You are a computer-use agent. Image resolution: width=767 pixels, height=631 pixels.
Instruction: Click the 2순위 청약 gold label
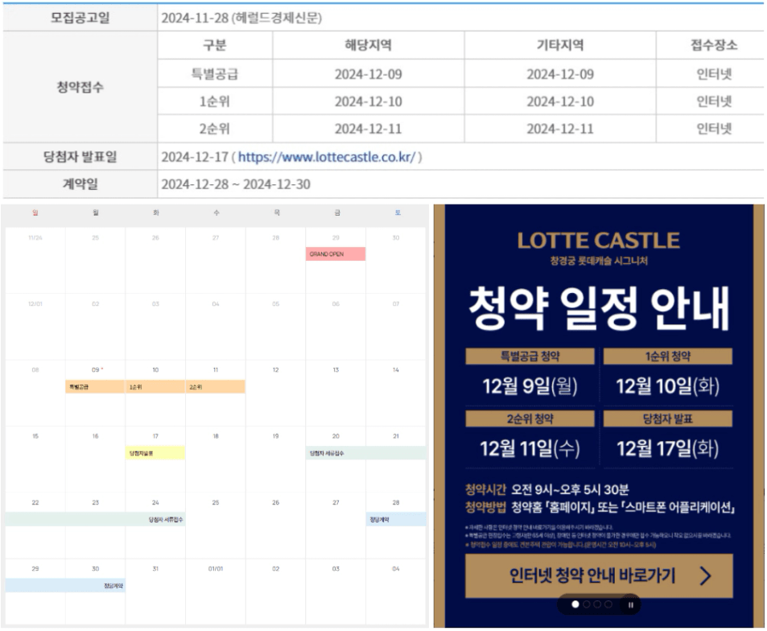[530, 419]
